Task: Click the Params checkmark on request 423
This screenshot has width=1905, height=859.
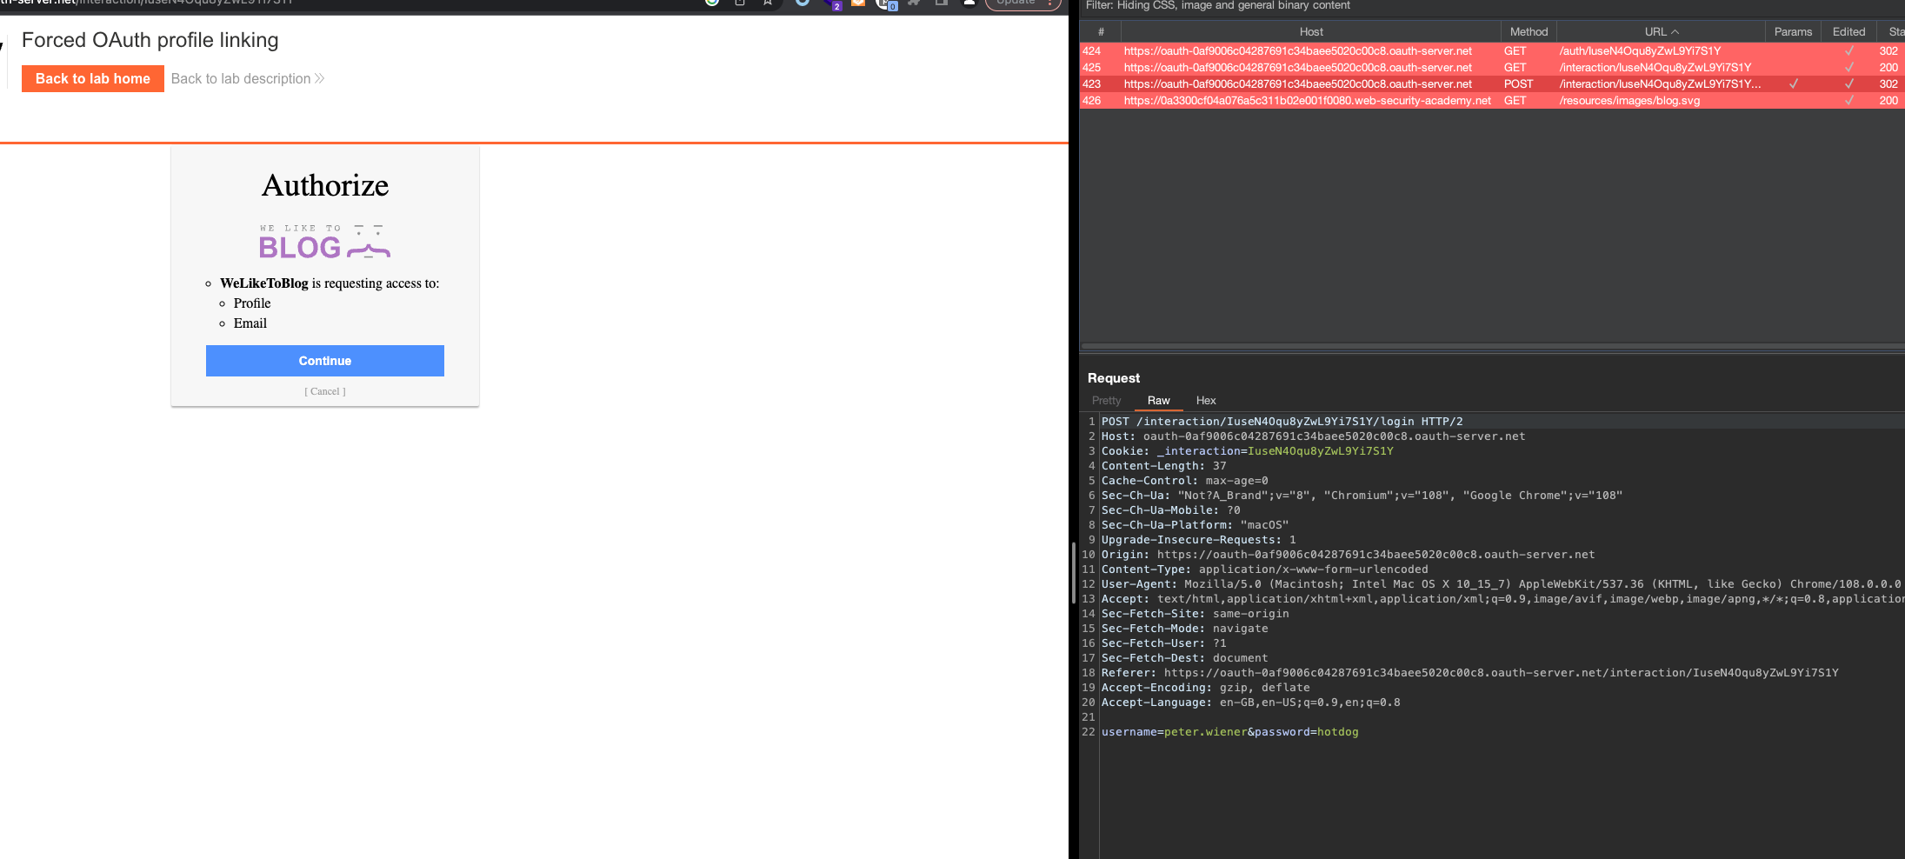Action: [x=1793, y=84]
